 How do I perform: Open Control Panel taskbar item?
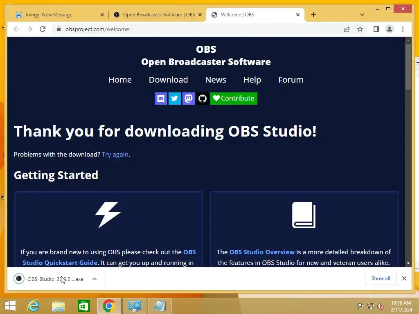[x=134, y=306]
